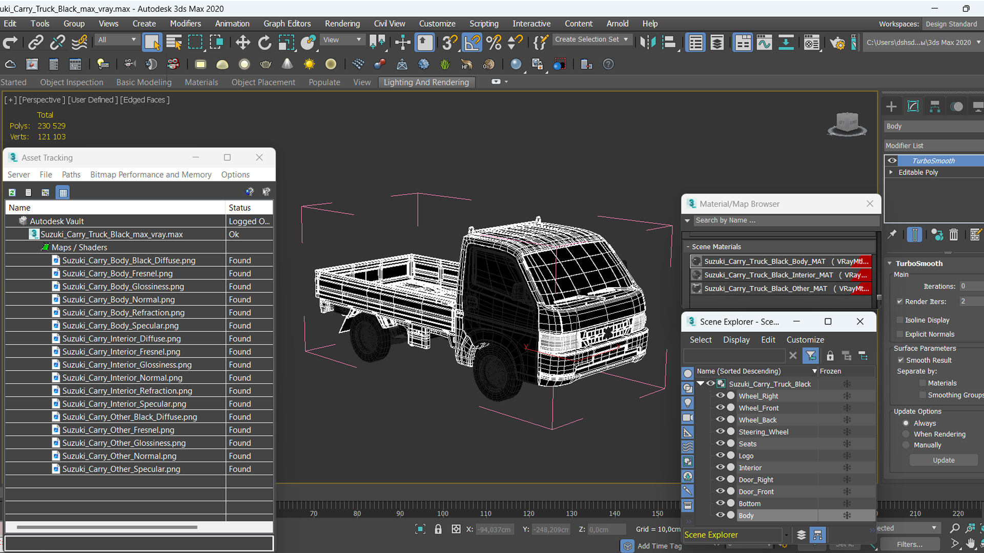Image resolution: width=984 pixels, height=553 pixels.
Task: Collapse TurboSmooth rollout
Action: (x=890, y=264)
